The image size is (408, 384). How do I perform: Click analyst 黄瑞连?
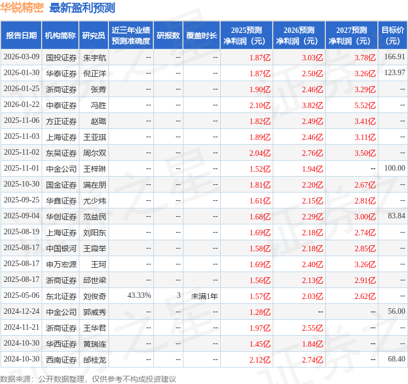pyautogui.click(x=94, y=344)
